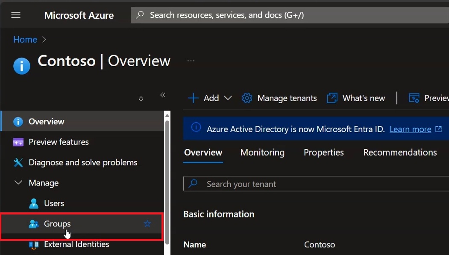Switch to the Properties tab
This screenshot has width=449, height=255.
click(323, 152)
